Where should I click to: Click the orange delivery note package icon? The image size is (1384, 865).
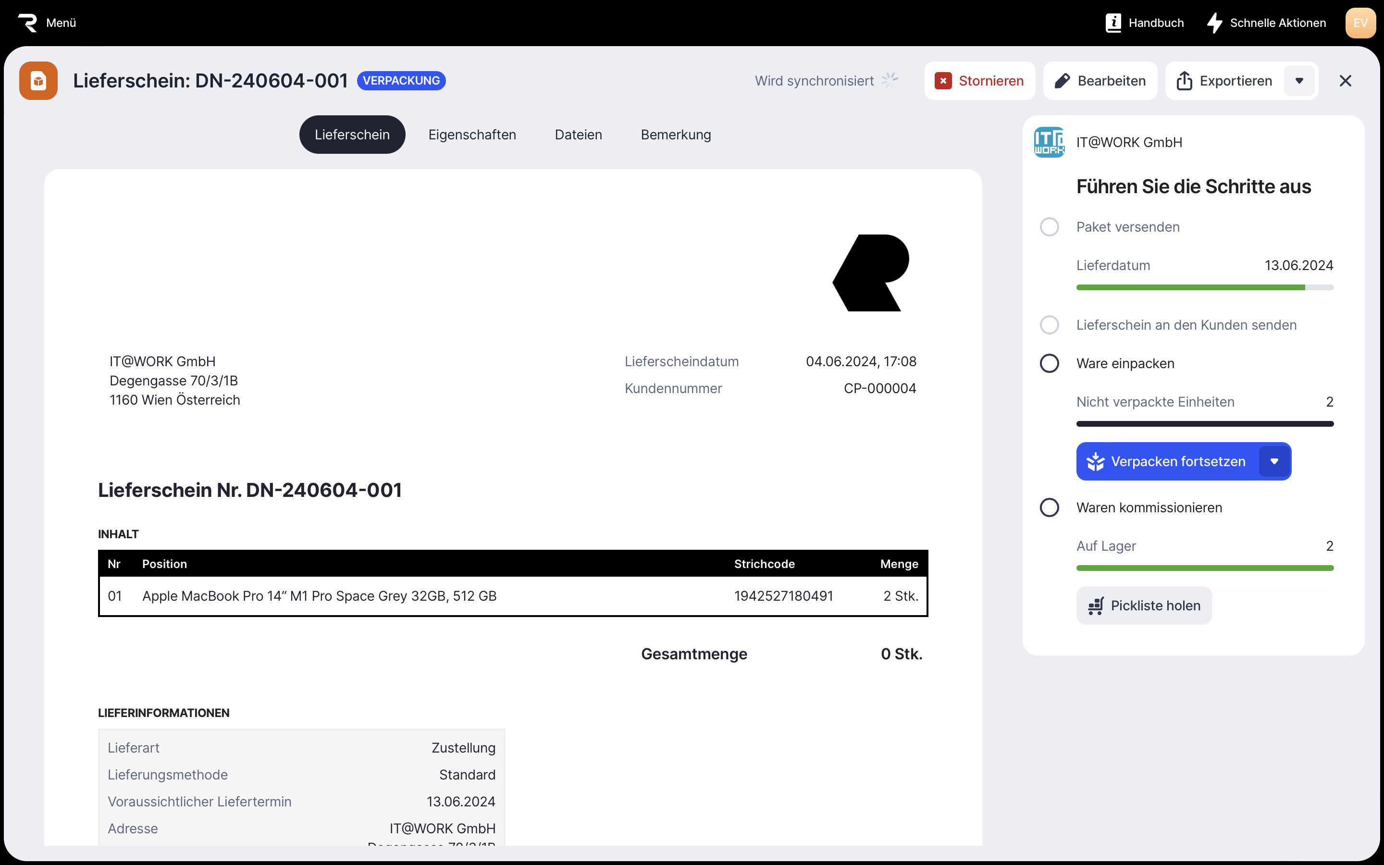(x=38, y=81)
